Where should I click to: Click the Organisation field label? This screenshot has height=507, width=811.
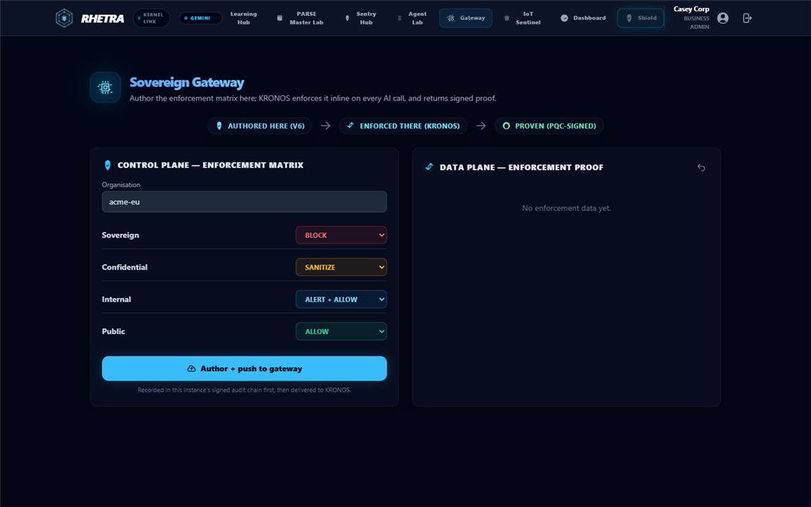pyautogui.click(x=121, y=185)
